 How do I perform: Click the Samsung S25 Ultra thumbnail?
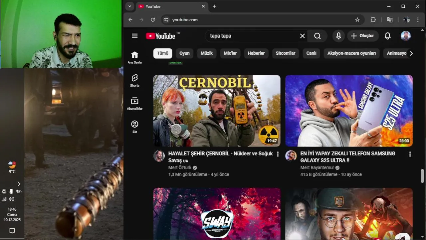click(349, 111)
